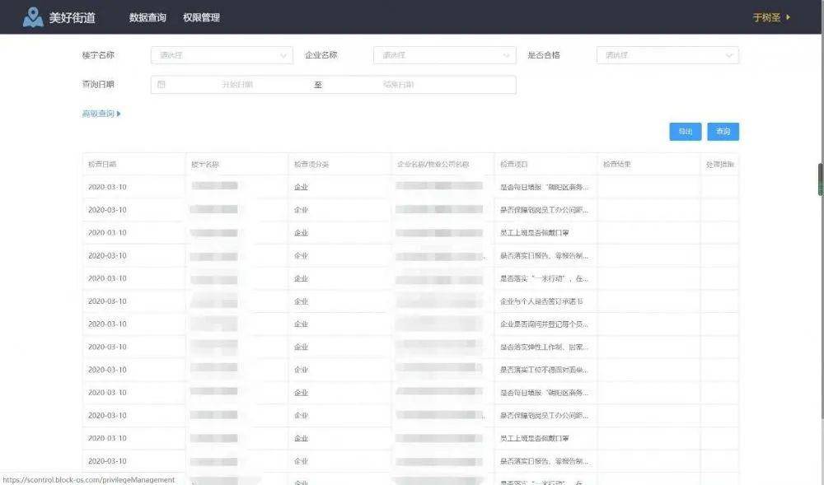Open the 企业名称 dropdown
Image resolution: width=824 pixels, height=485 pixels.
tap(445, 55)
